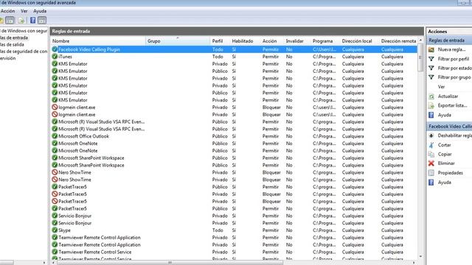
Task: Sort by Nombre column header
Action: [x=98, y=41]
